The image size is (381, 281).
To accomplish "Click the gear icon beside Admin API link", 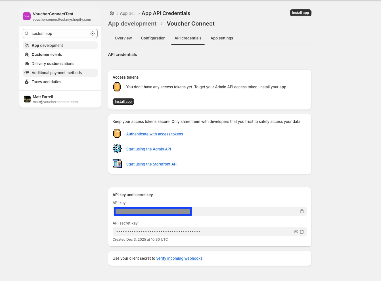I will 117,148.
